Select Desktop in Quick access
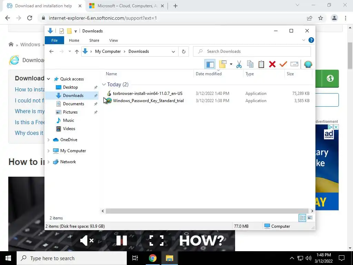Screen dimensions: 353x265 tap(70, 87)
